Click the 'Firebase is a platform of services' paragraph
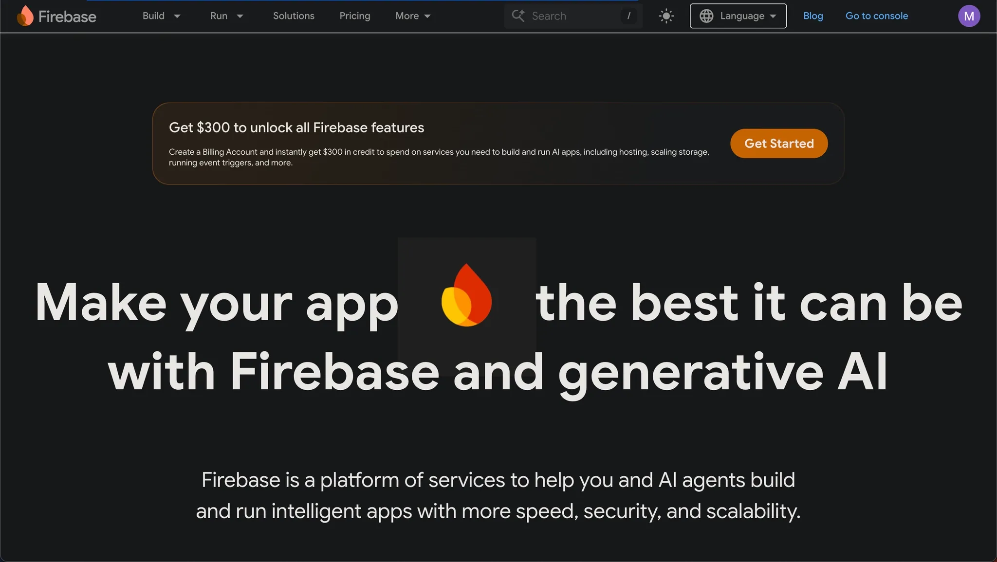This screenshot has height=562, width=997. tap(498, 495)
